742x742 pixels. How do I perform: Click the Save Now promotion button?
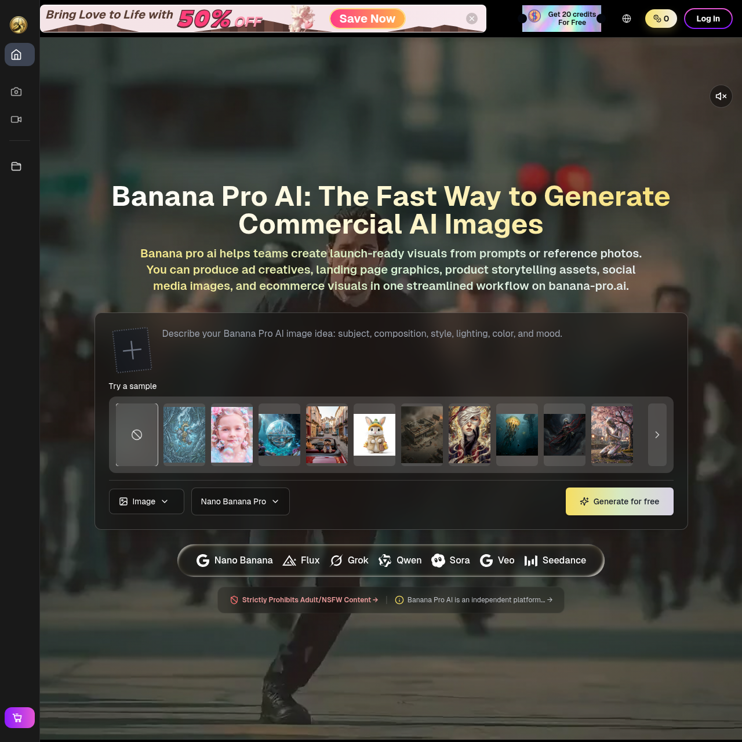367,18
